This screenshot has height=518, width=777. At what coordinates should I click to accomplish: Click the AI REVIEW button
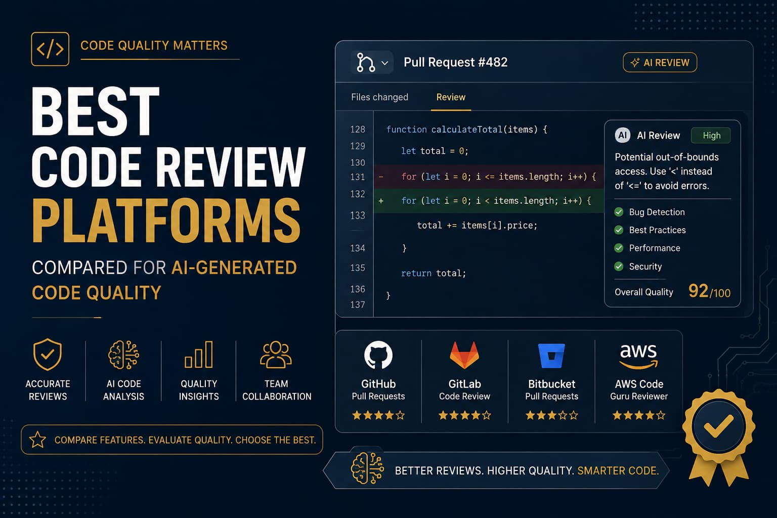tap(660, 62)
